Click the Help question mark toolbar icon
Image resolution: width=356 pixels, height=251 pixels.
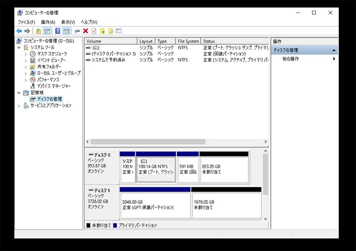58,31
